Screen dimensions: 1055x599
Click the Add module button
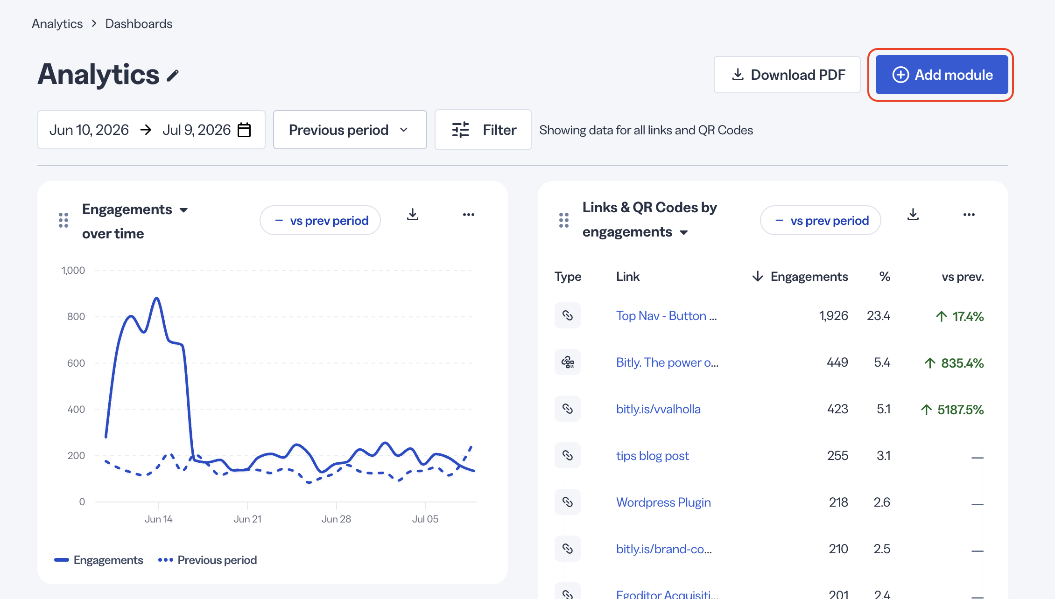click(x=942, y=75)
